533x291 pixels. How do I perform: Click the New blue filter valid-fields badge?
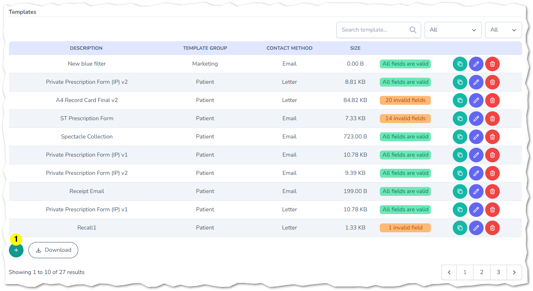click(x=405, y=64)
